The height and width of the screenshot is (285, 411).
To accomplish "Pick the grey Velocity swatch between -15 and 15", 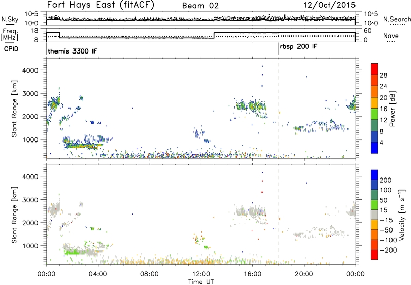I will click(x=375, y=215).
